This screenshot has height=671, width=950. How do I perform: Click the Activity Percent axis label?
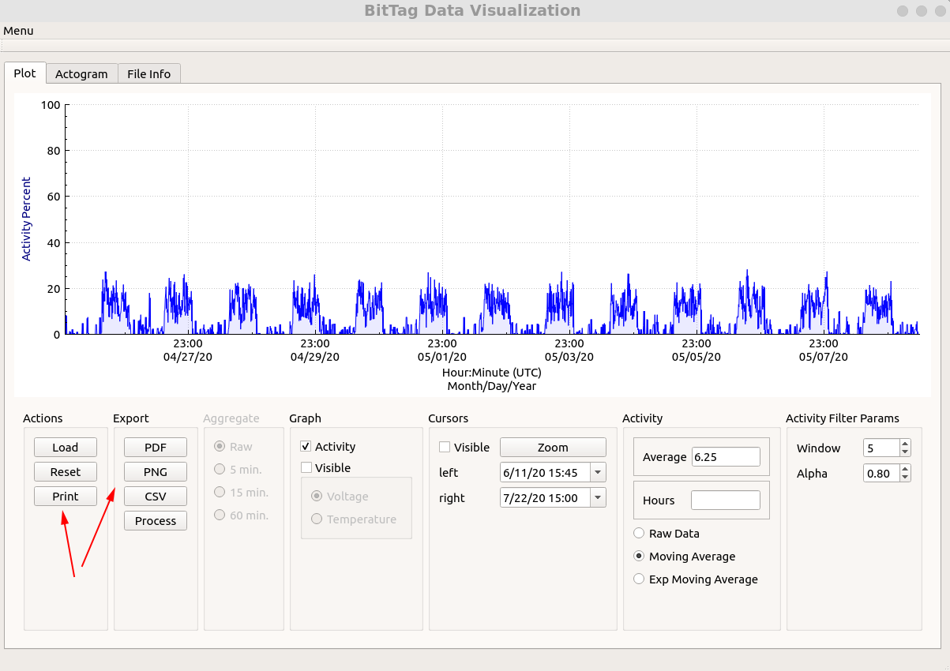(x=26, y=219)
